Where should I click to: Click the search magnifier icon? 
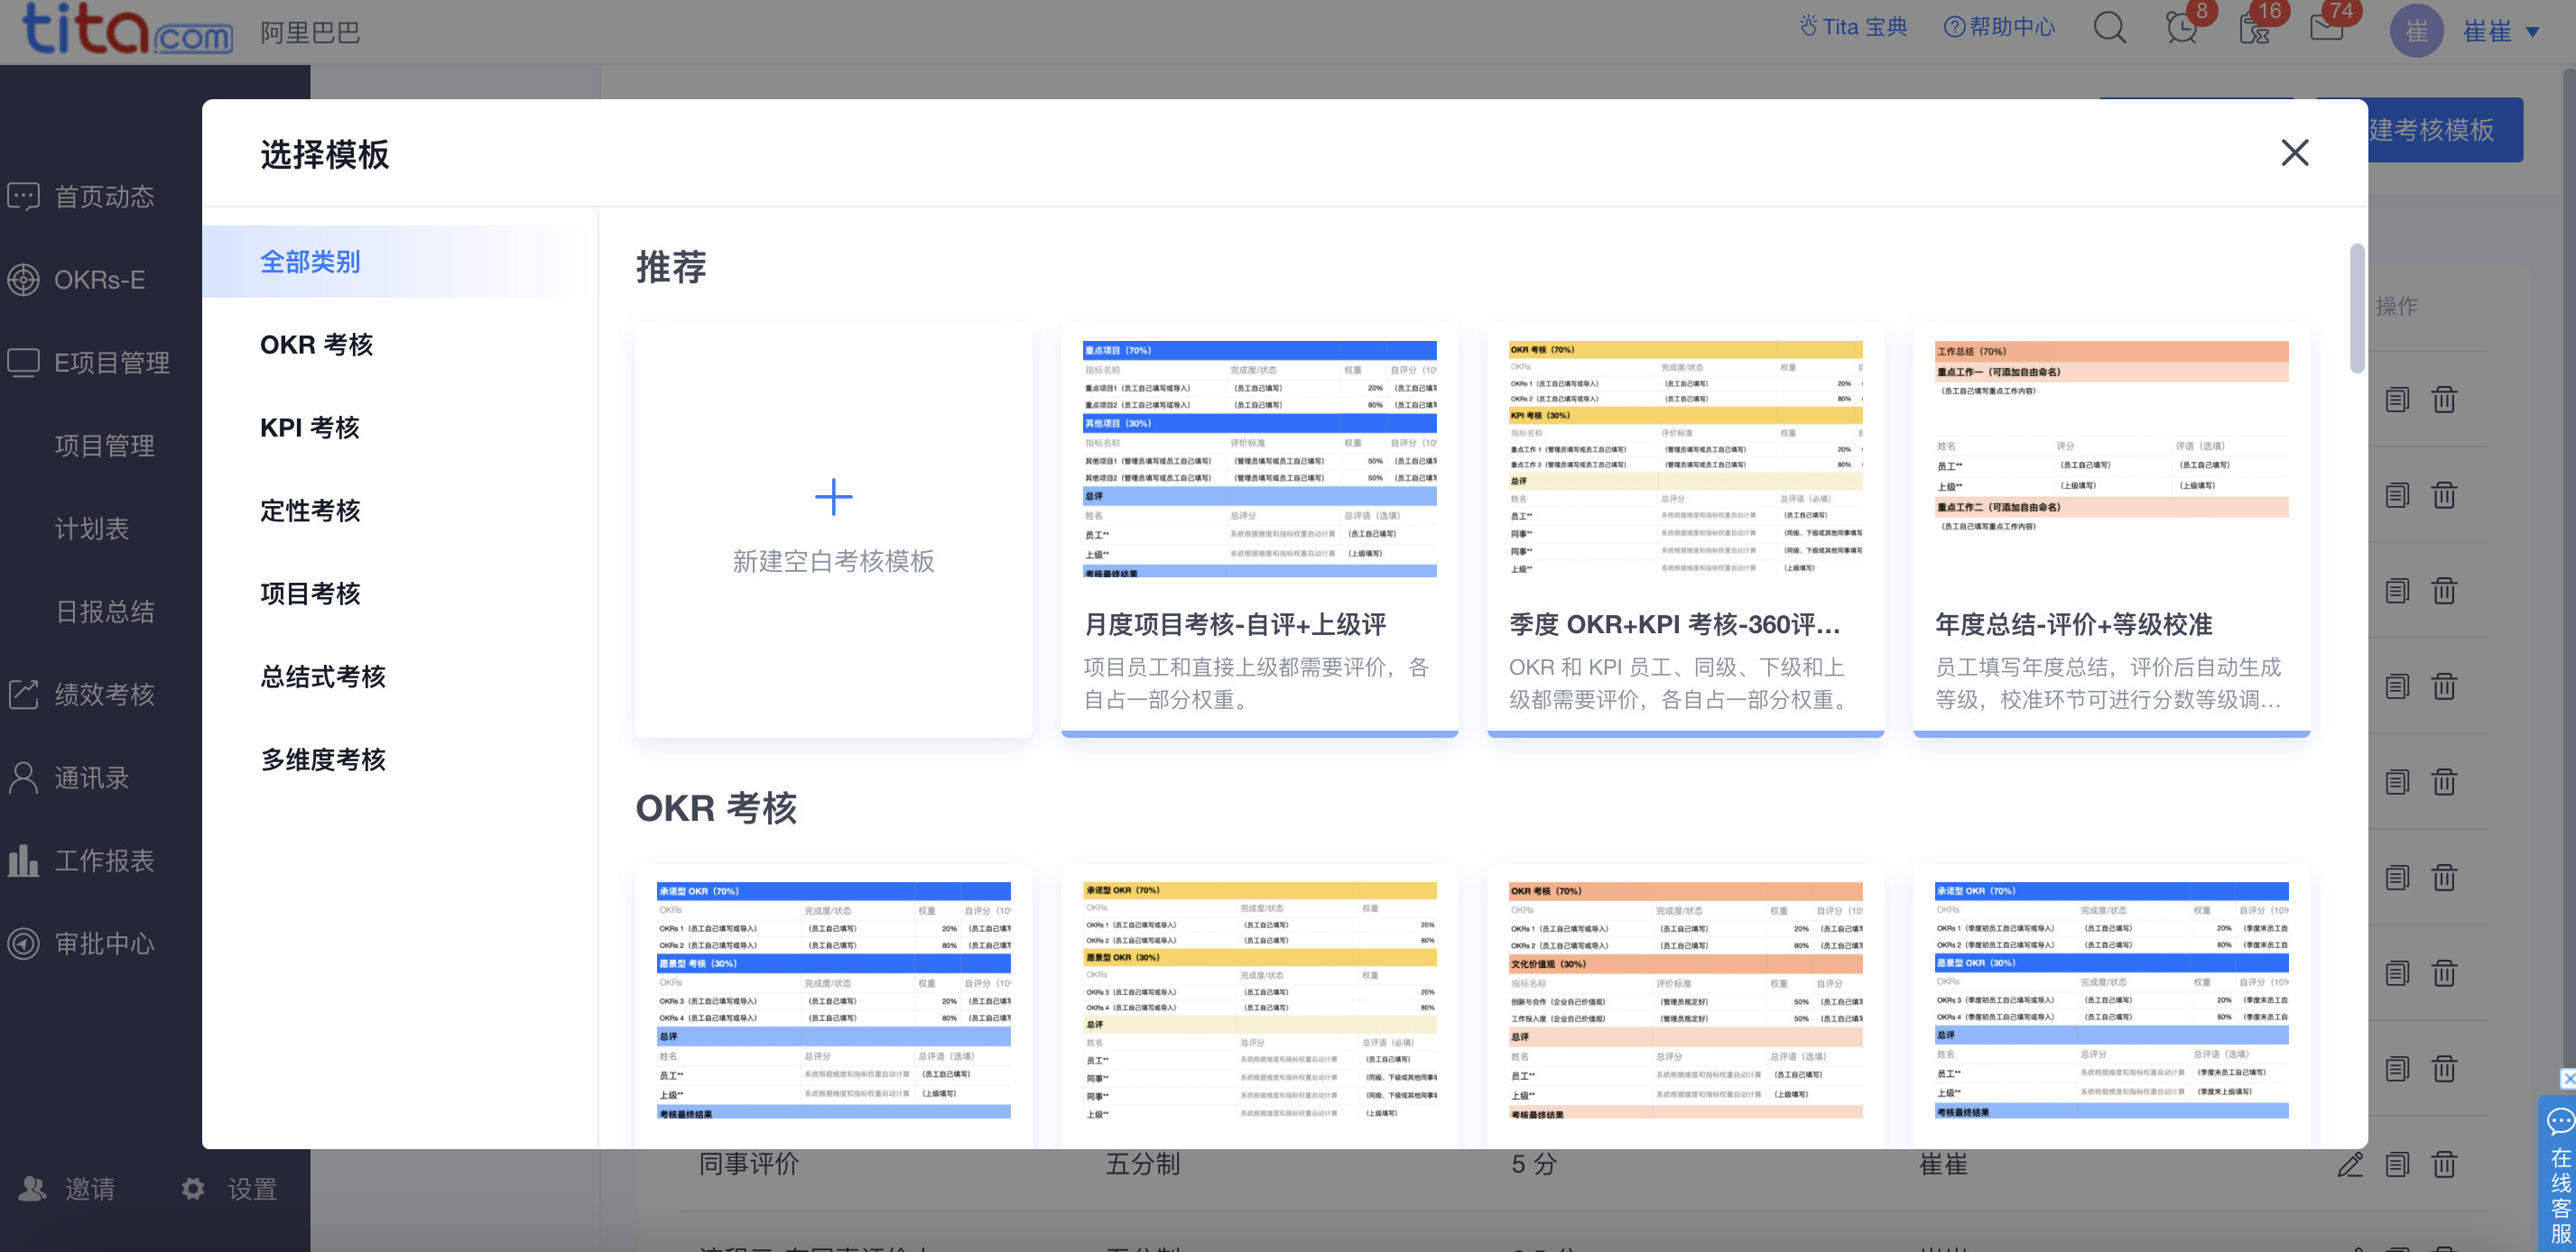click(2109, 27)
